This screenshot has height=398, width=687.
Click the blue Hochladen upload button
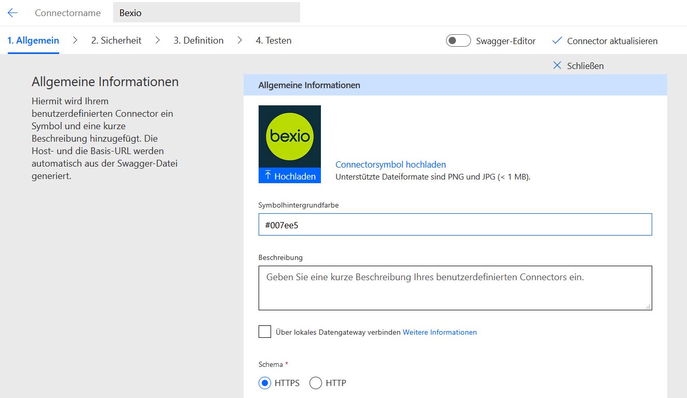pyautogui.click(x=290, y=176)
